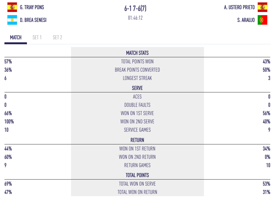This screenshot has width=275, height=200.
Task: Click Portugal flag beside S. Araujo
Action: point(262,20)
